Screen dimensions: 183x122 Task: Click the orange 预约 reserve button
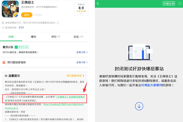click(27, 15)
